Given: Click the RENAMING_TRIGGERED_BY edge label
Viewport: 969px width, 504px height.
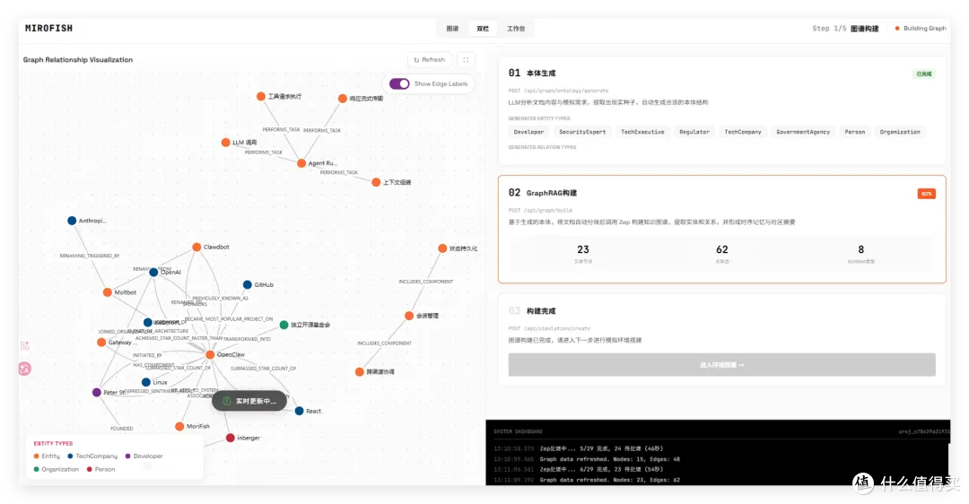Looking at the screenshot, I should tap(90, 256).
